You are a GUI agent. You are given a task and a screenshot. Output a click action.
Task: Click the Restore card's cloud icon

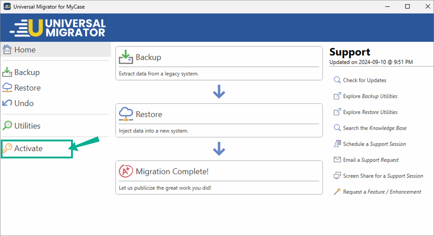[126, 114]
